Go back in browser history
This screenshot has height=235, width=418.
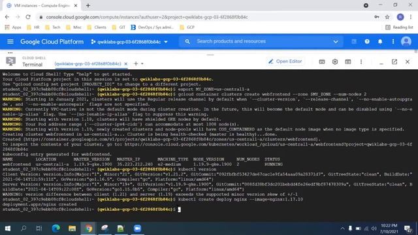7,17
